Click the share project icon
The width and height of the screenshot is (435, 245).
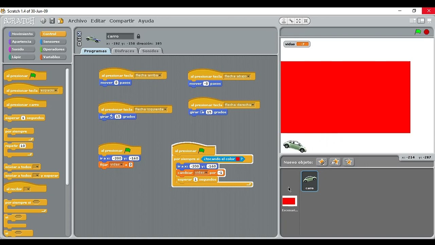tap(60, 21)
